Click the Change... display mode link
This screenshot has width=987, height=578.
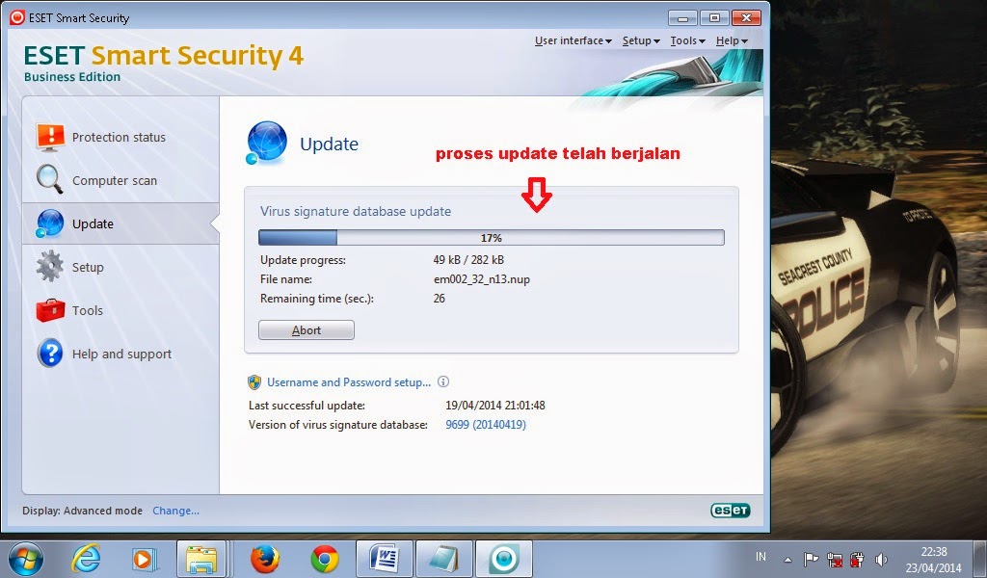point(175,511)
